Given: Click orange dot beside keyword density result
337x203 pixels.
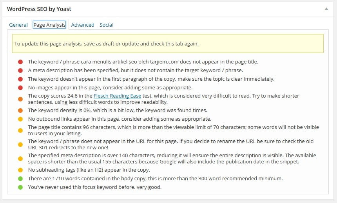Looking at the screenshot, I should click(20, 111).
